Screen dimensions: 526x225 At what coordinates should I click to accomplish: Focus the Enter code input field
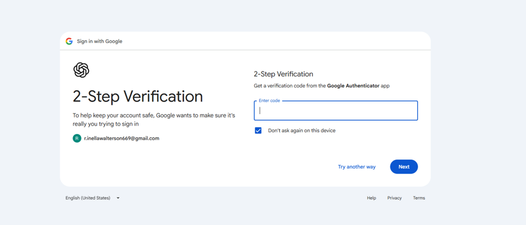pyautogui.click(x=336, y=110)
